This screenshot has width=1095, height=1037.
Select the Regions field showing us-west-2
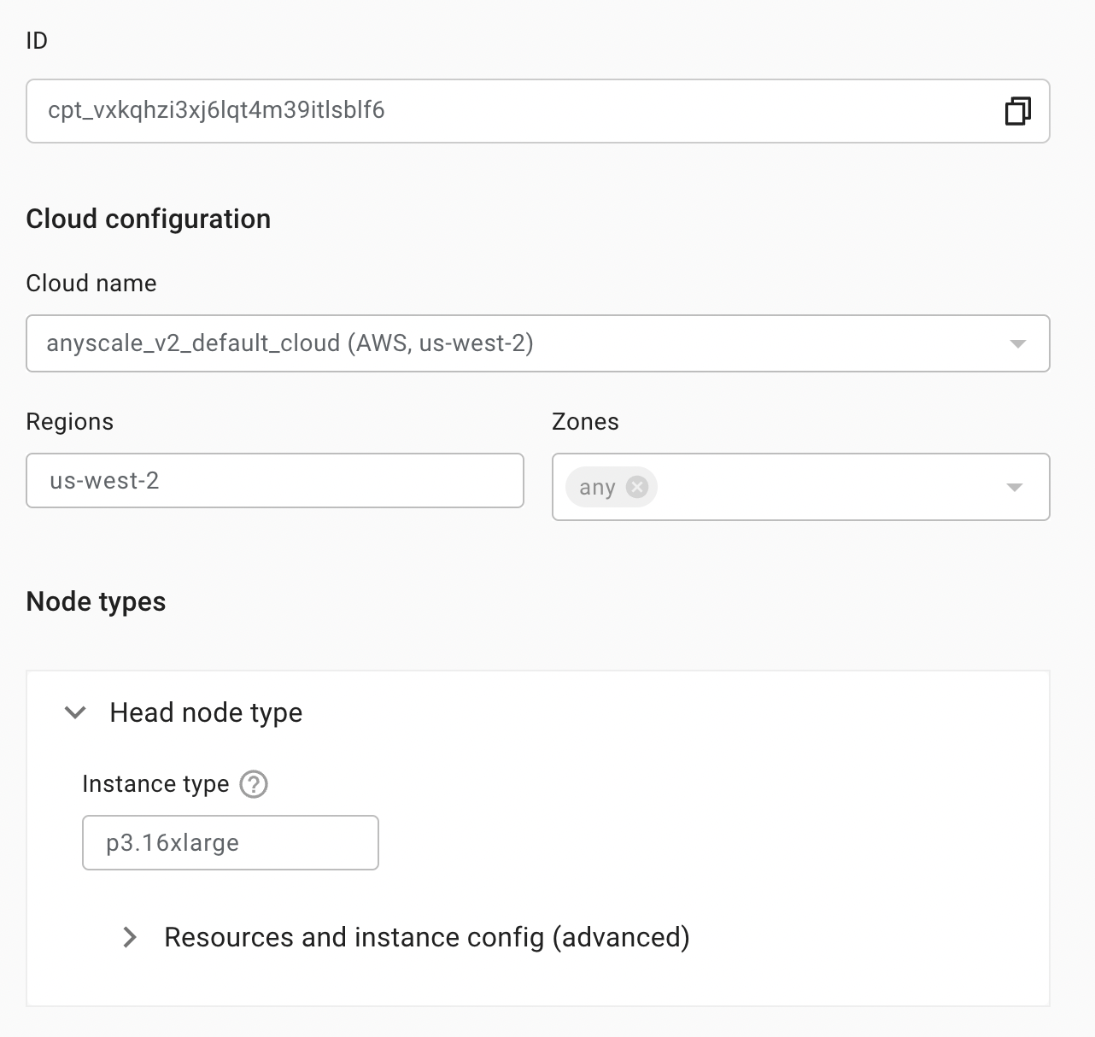pos(274,480)
